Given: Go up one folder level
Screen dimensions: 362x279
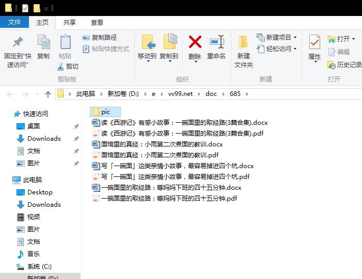Looking at the screenshot, I should [x=48, y=94].
